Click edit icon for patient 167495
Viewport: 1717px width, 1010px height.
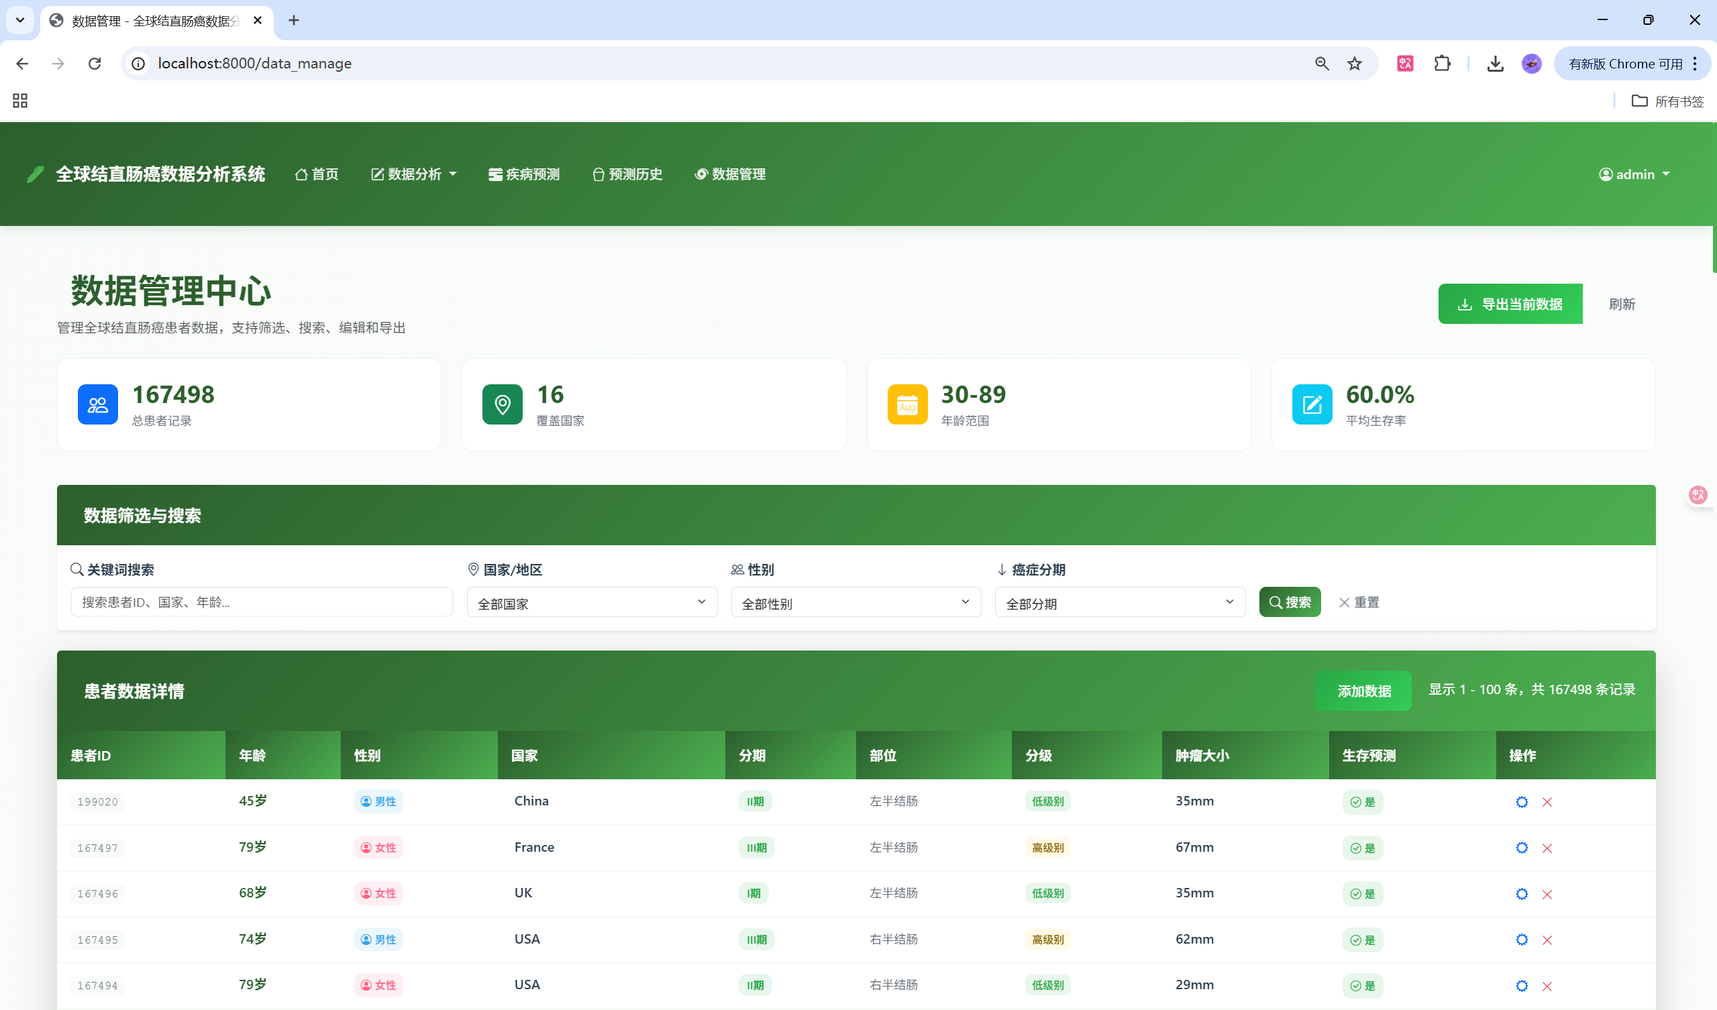point(1522,940)
